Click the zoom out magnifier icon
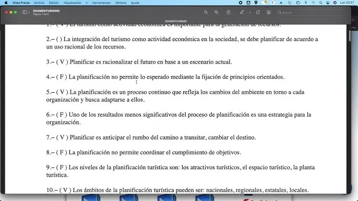This screenshot has height=201, width=358. pos(206,12)
